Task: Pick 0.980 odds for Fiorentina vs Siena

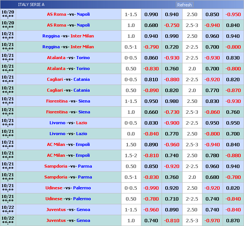Action: coord(172,101)
